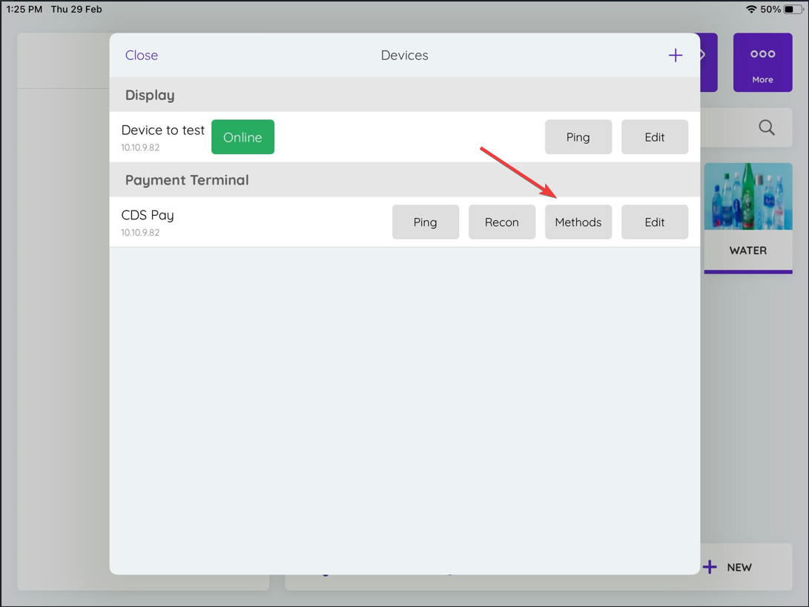Open the More panel via the ooo icon
Screen dimensions: 809x607
tap(762, 62)
